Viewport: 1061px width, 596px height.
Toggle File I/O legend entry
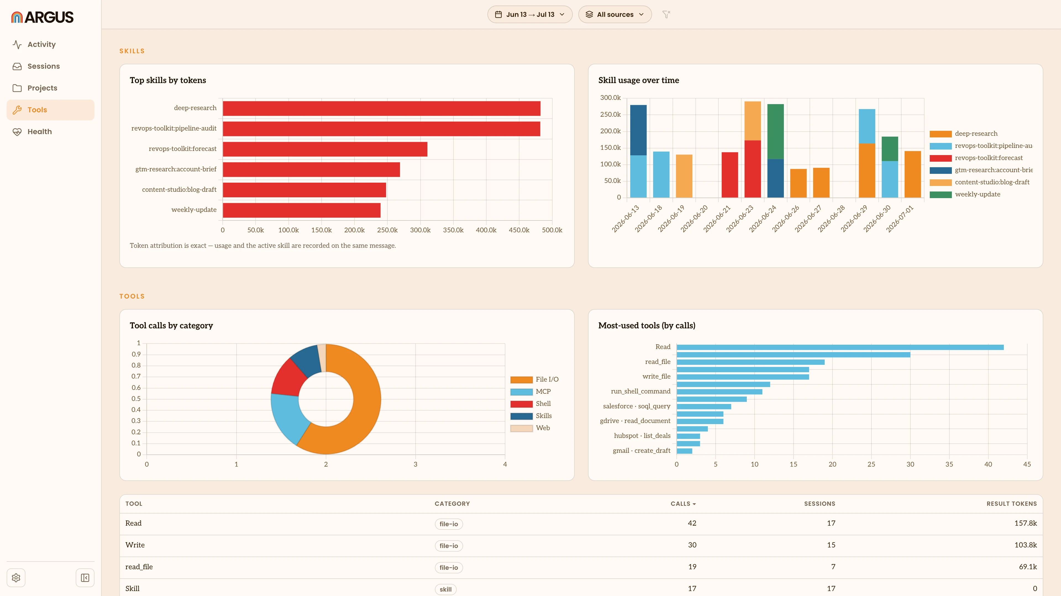(534, 380)
